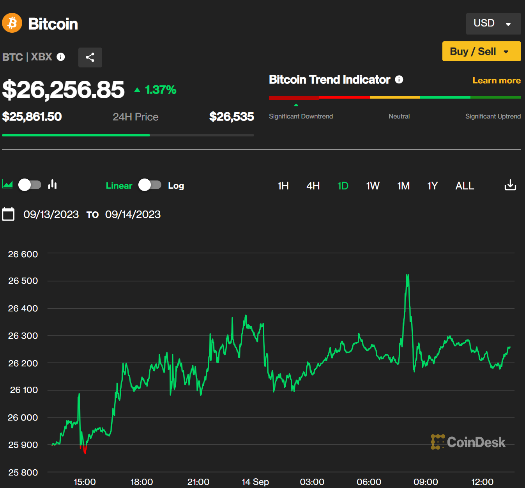Open the 09/13/2023 start date selector

(51, 214)
